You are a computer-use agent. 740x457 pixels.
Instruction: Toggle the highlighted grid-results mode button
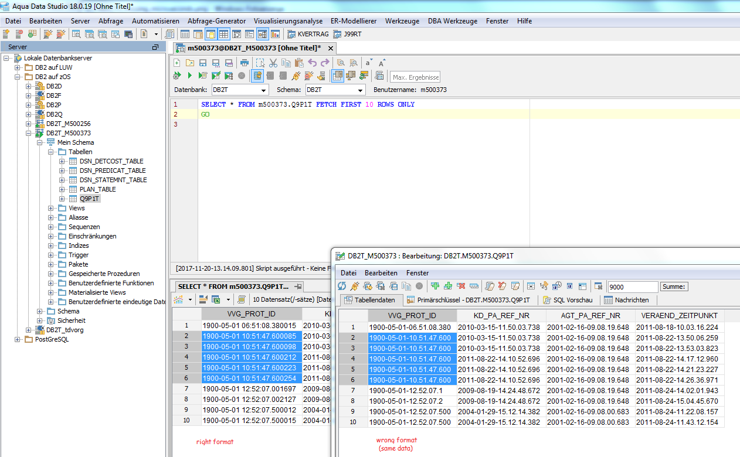tap(337, 76)
